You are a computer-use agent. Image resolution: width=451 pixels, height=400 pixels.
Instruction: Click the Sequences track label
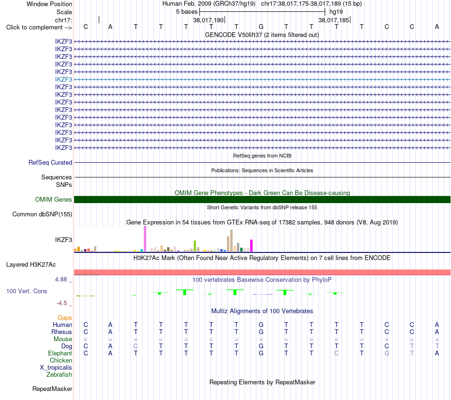pyautogui.click(x=56, y=177)
